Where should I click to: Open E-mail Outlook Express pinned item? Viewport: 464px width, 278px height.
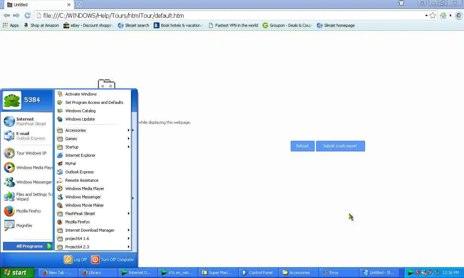[x=28, y=136]
